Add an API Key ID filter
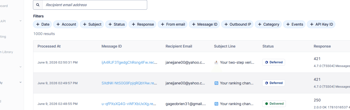The image size is (350, 110). pyautogui.click(x=321, y=25)
